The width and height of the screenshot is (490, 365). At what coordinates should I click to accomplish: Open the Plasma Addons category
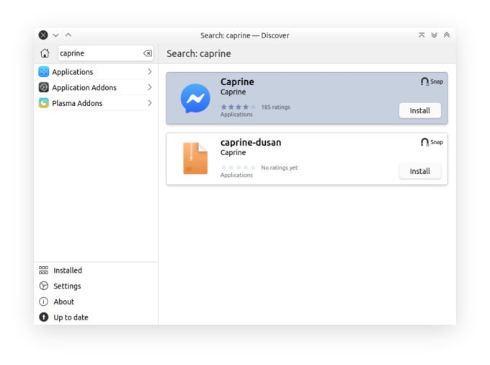pos(96,103)
